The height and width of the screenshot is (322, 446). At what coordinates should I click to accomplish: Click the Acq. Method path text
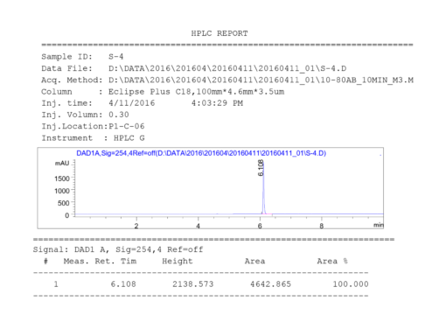click(x=261, y=80)
